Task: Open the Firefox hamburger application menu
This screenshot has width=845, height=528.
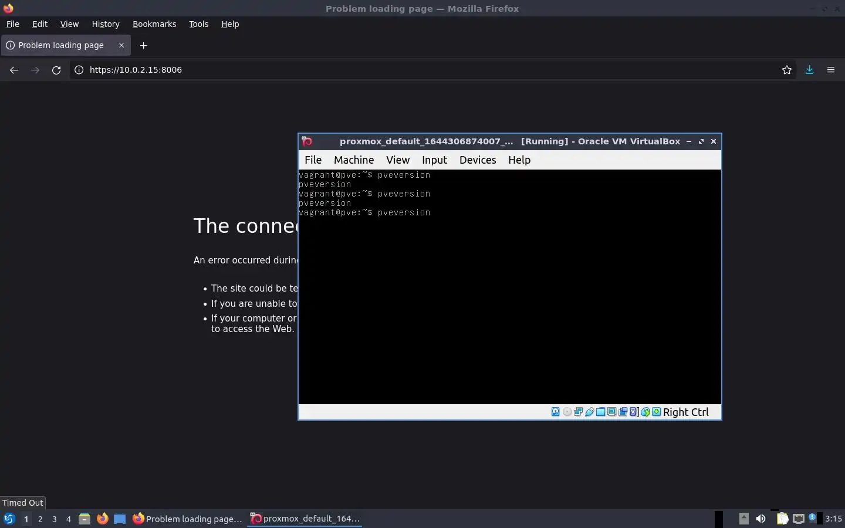Action: (x=831, y=70)
